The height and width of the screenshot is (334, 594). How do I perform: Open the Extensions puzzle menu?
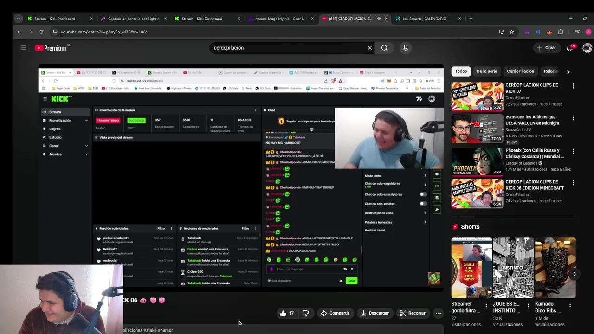pos(561,32)
